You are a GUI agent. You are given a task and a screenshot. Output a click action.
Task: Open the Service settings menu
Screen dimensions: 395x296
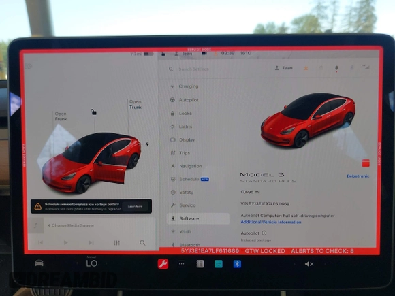pos(183,205)
